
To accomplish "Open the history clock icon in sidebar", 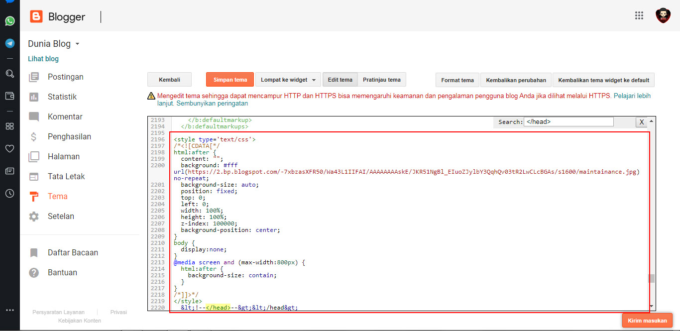I will click(x=9, y=194).
